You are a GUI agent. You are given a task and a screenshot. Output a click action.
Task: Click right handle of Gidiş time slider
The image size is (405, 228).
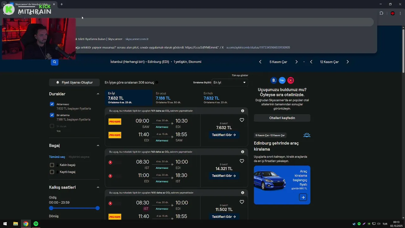click(97, 208)
